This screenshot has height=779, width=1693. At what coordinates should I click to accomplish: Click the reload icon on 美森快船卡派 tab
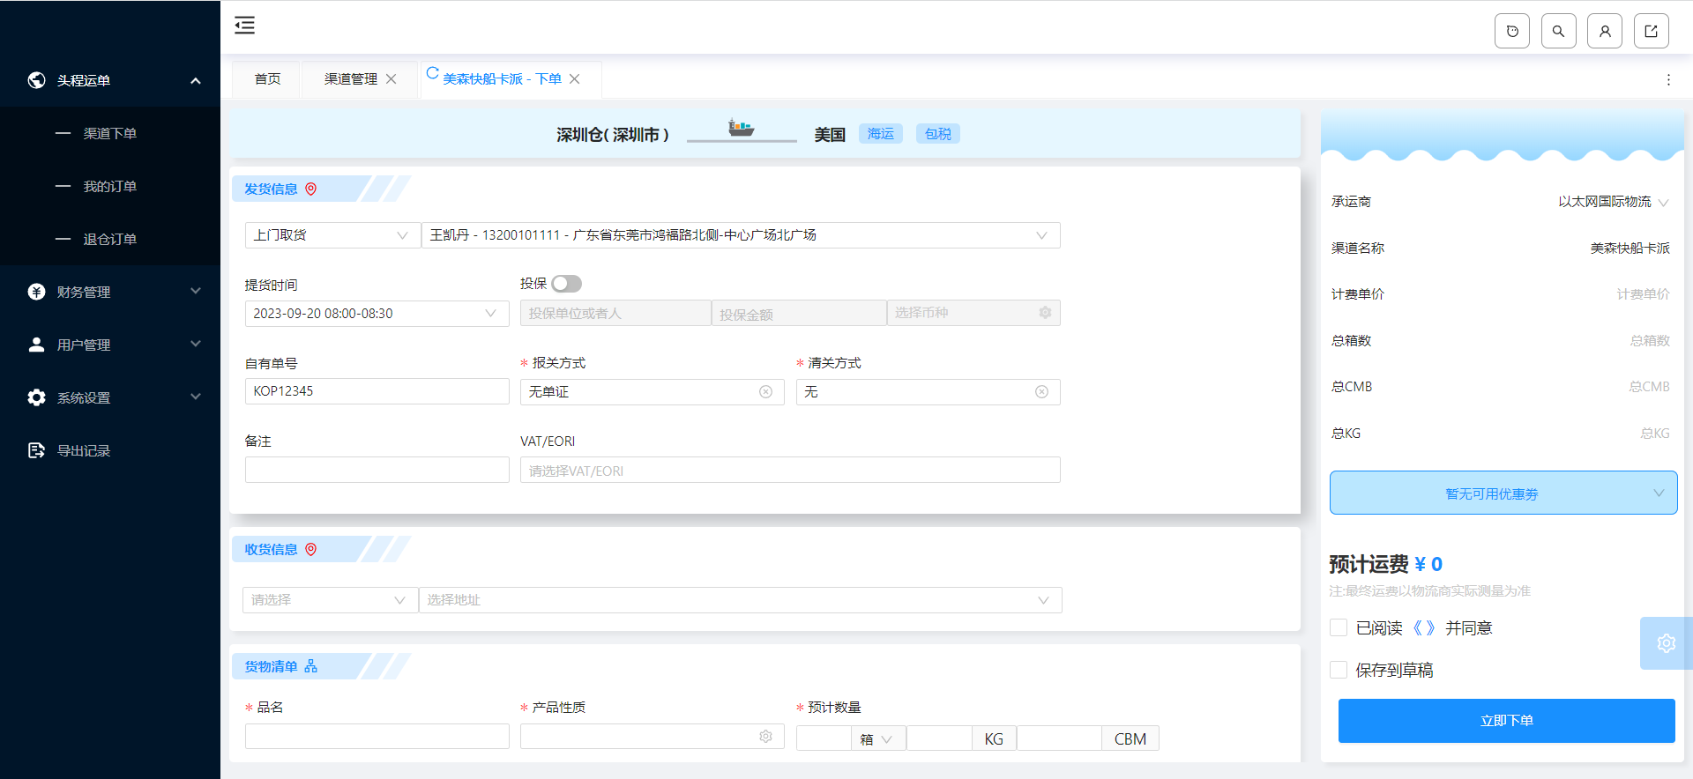pyautogui.click(x=432, y=73)
